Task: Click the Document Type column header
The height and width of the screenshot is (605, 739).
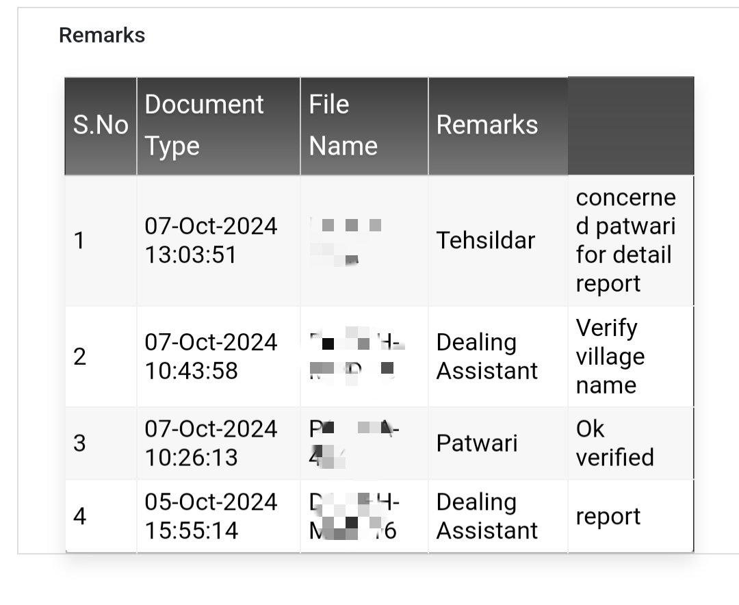Action: click(x=204, y=125)
